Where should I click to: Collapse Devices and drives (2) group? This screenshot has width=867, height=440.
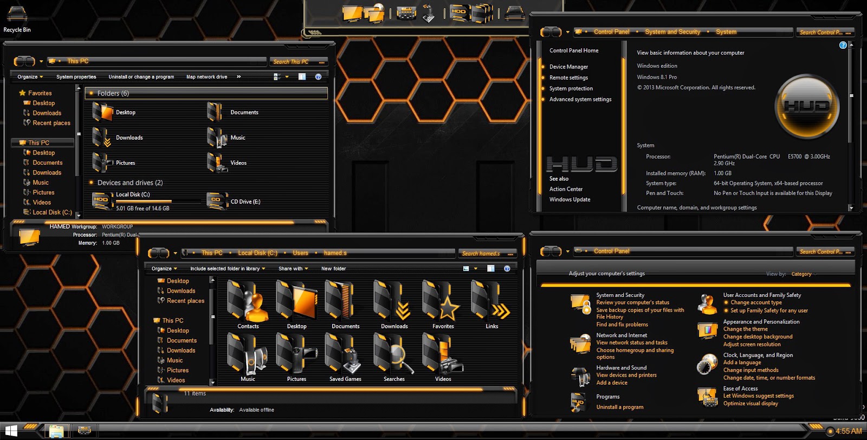(130, 183)
